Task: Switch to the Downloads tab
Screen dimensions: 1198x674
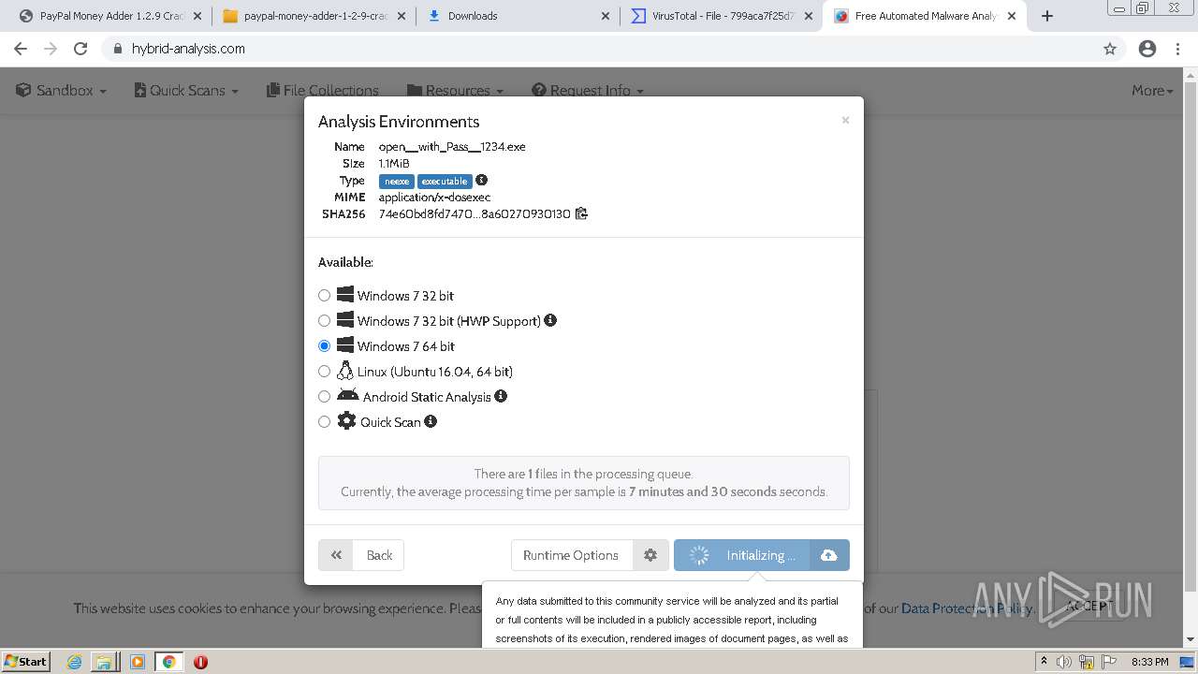Action: pyautogui.click(x=518, y=16)
